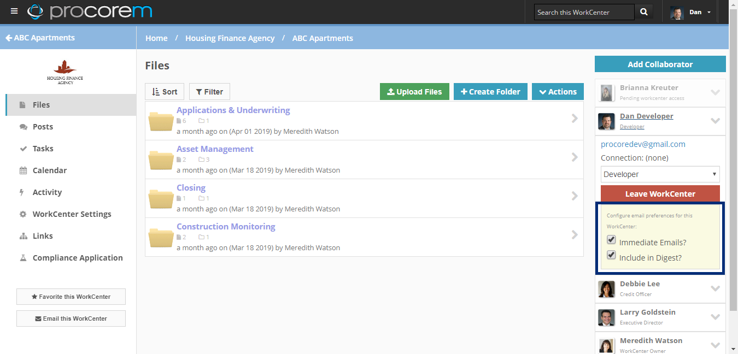Navigate to Housing Finance Agency via breadcrumb
Image resolution: width=738 pixels, height=354 pixels.
(x=230, y=38)
